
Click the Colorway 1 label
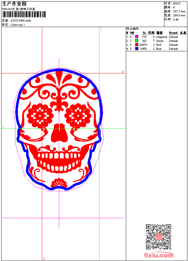(x=18, y=25)
